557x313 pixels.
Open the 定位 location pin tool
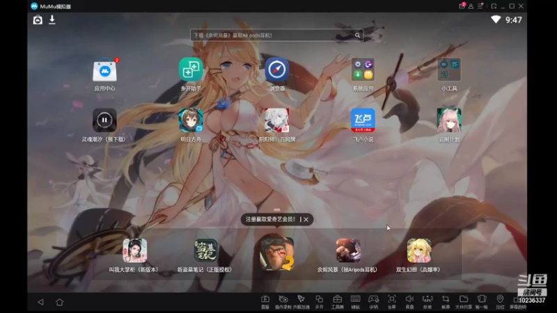coord(500,301)
